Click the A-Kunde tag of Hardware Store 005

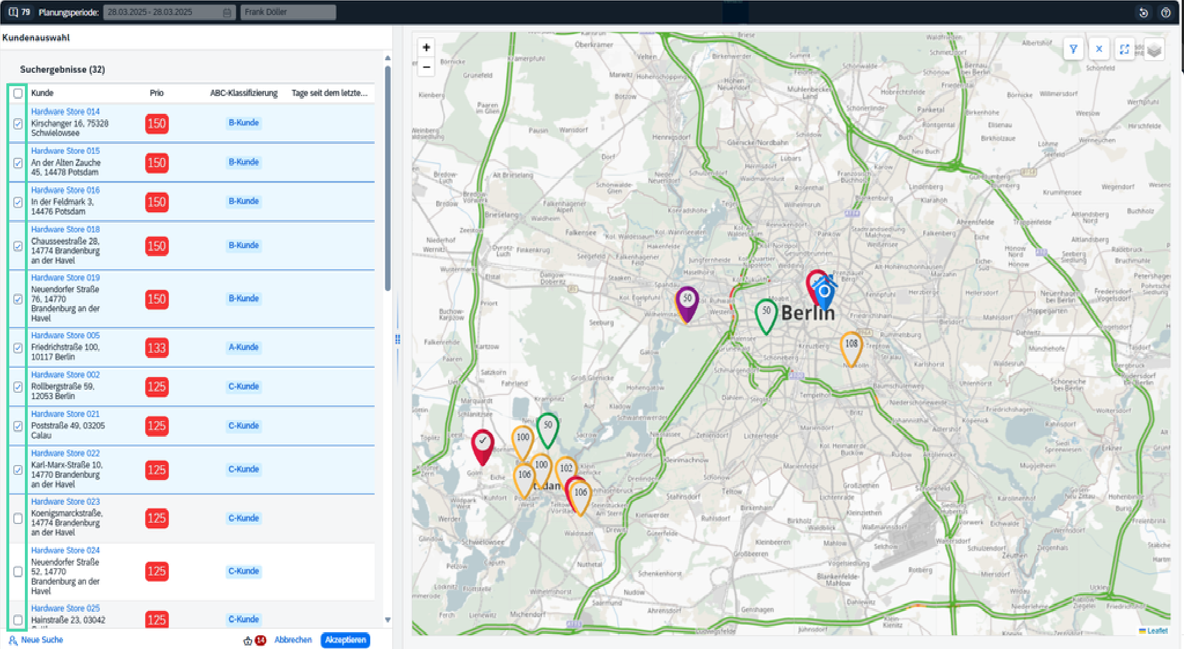tap(244, 347)
